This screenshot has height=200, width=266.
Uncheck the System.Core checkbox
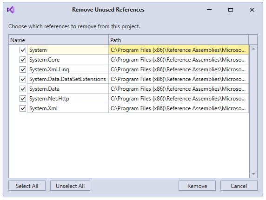click(x=23, y=60)
